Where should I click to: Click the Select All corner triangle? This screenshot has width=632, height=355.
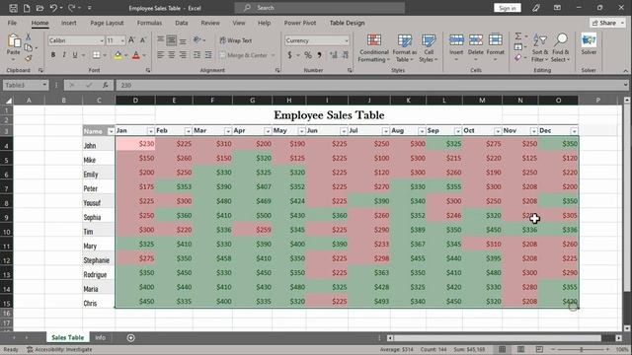[8, 101]
